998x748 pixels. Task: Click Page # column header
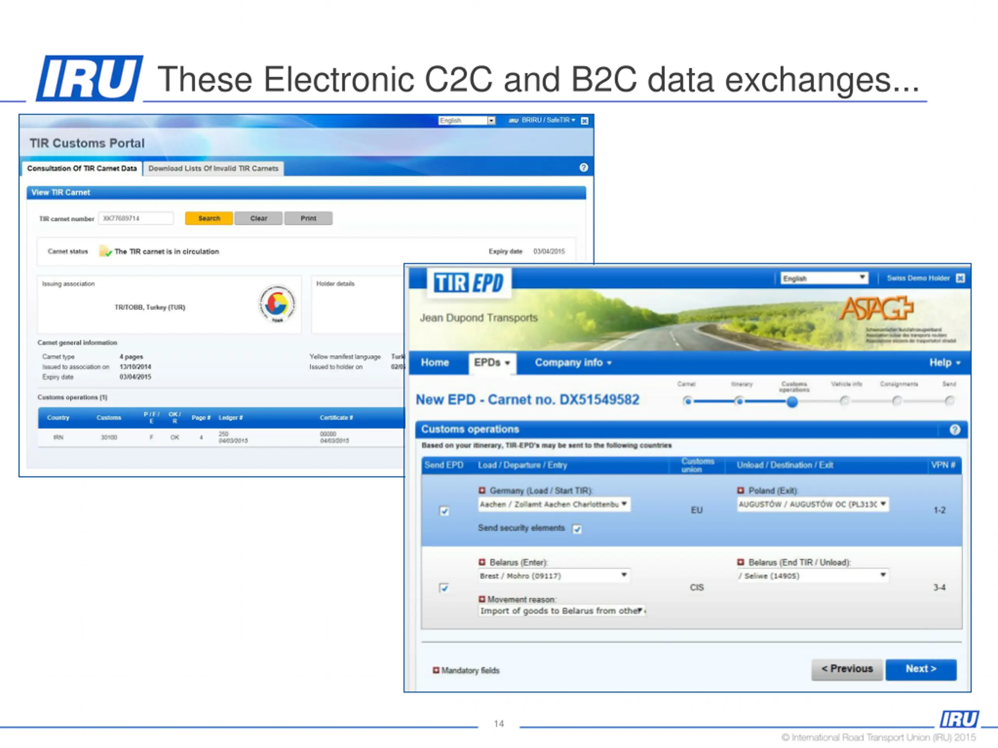[201, 418]
